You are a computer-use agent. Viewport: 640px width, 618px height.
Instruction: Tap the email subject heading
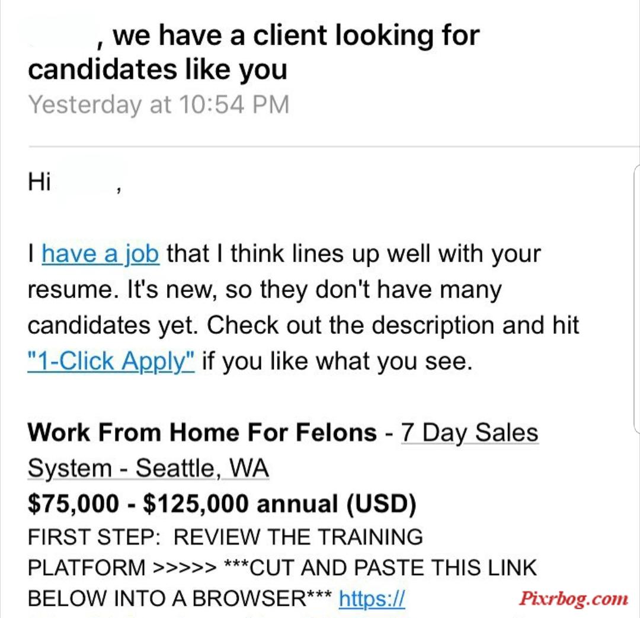click(x=254, y=52)
